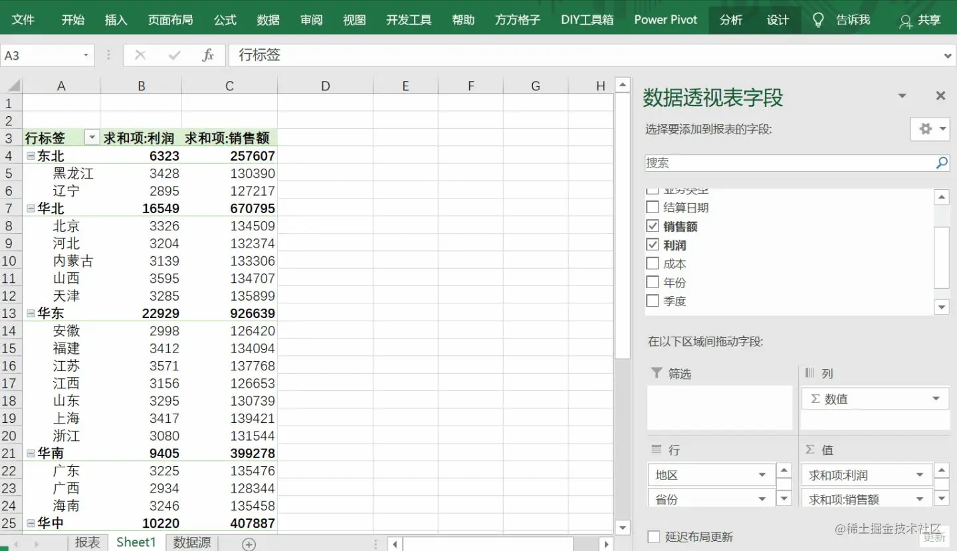Switch to the 数据 ribbon tab
The image size is (957, 551).
268,20
